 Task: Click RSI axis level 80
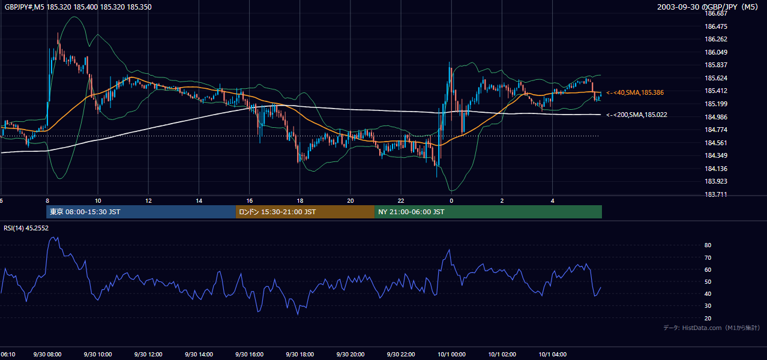pyautogui.click(x=708, y=245)
